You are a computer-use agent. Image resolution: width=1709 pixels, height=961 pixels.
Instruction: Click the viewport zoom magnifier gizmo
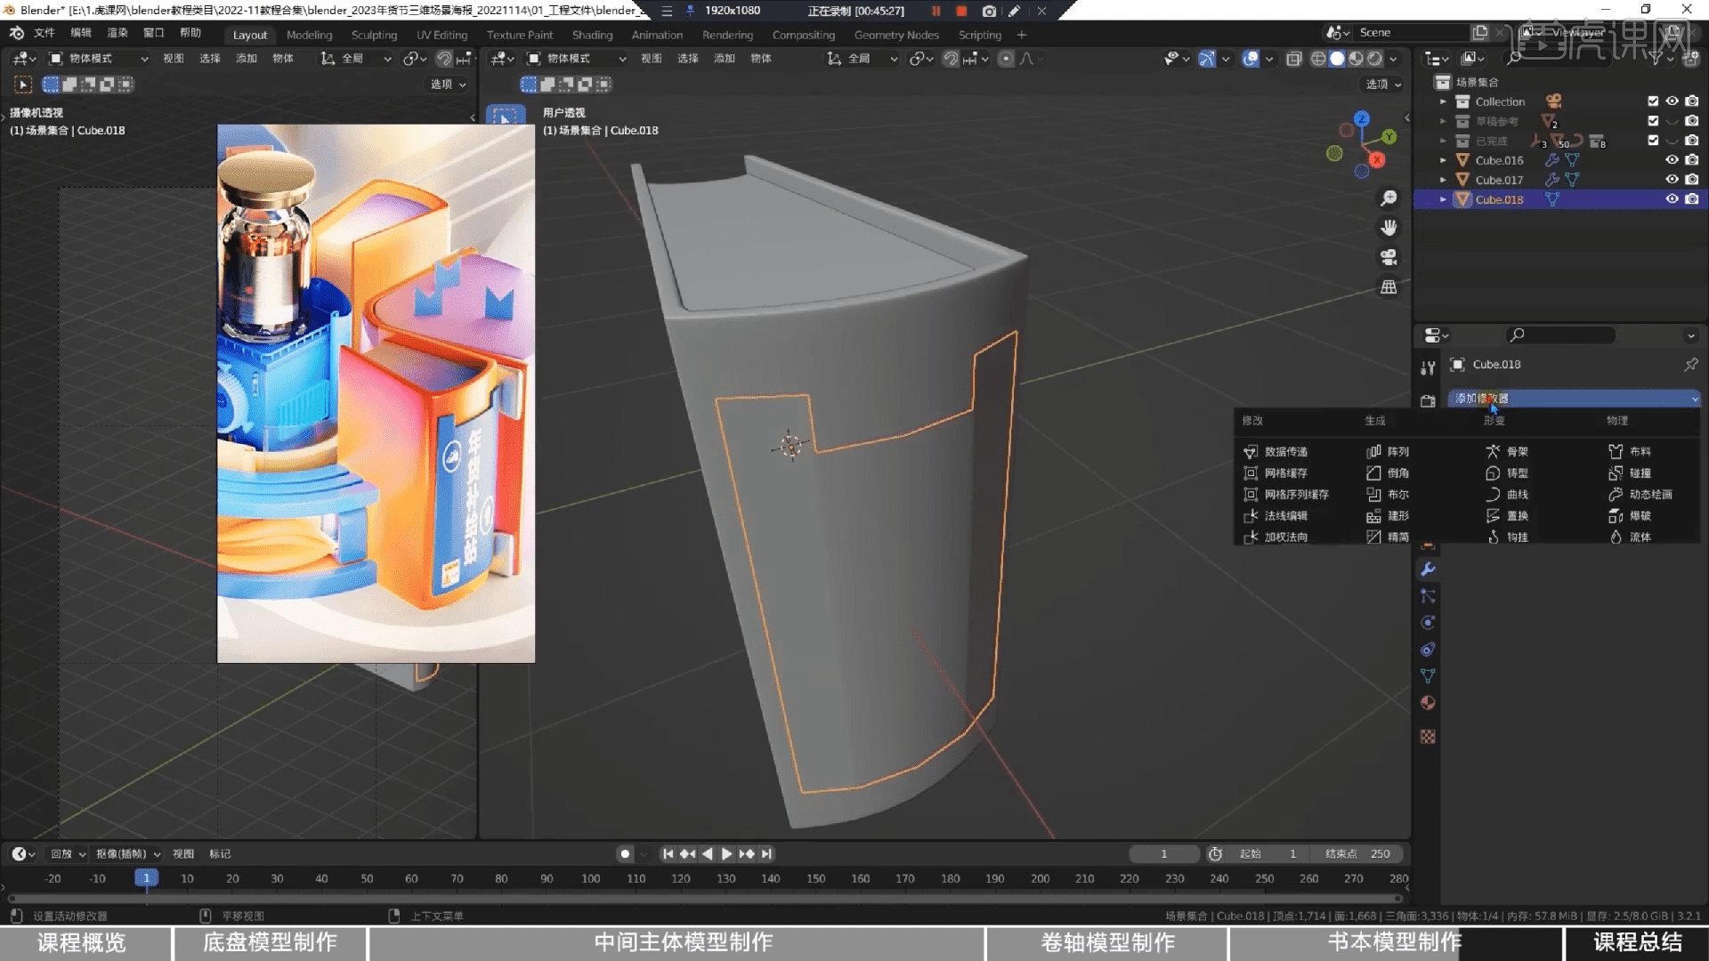(x=1389, y=198)
